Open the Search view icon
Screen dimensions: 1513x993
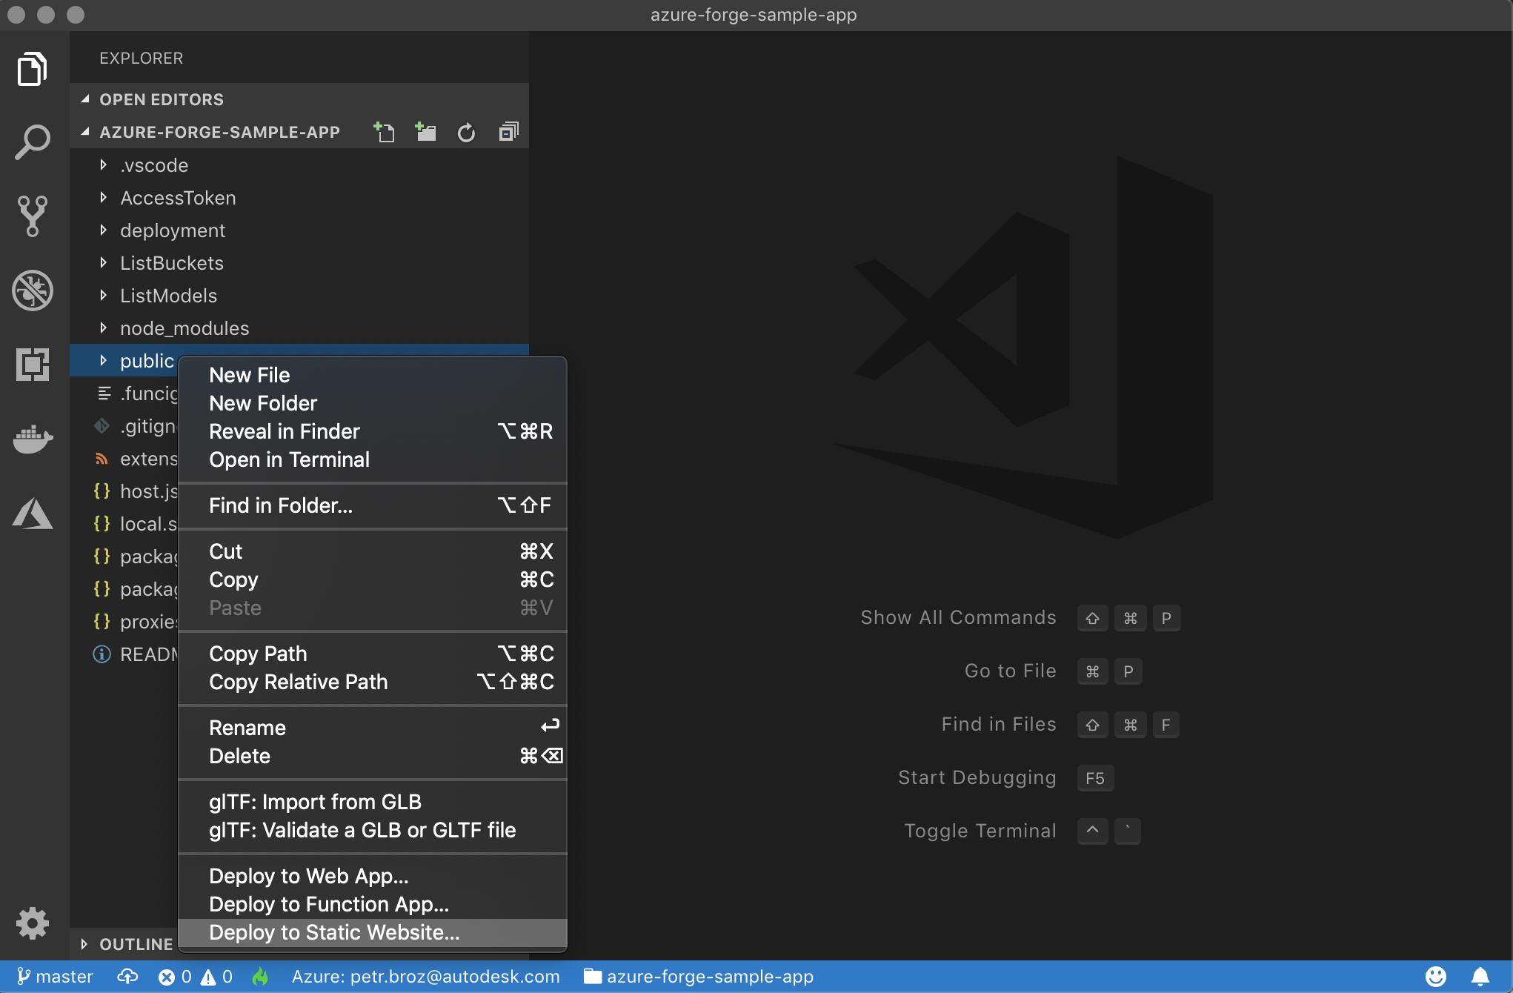33,142
